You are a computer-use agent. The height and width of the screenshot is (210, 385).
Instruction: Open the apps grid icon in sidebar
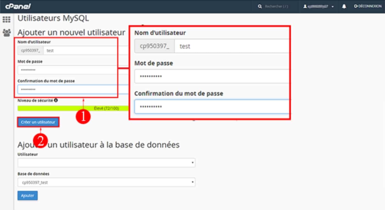(6, 20)
